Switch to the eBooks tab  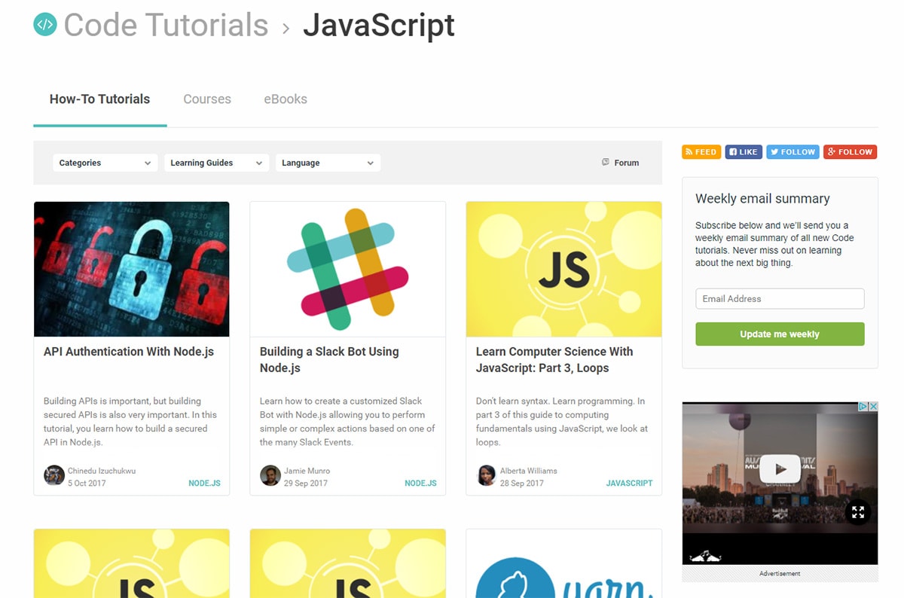point(285,99)
